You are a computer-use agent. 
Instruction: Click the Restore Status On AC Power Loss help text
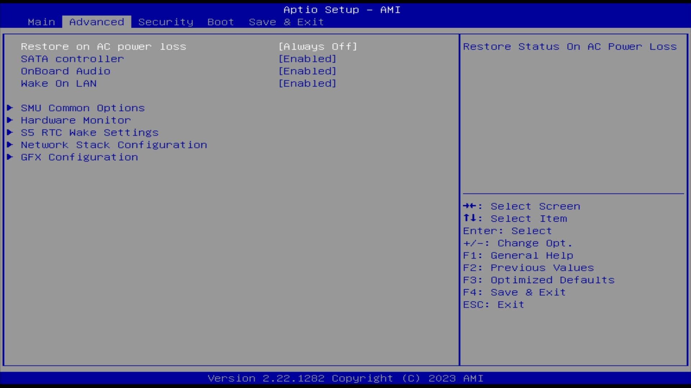tap(570, 47)
